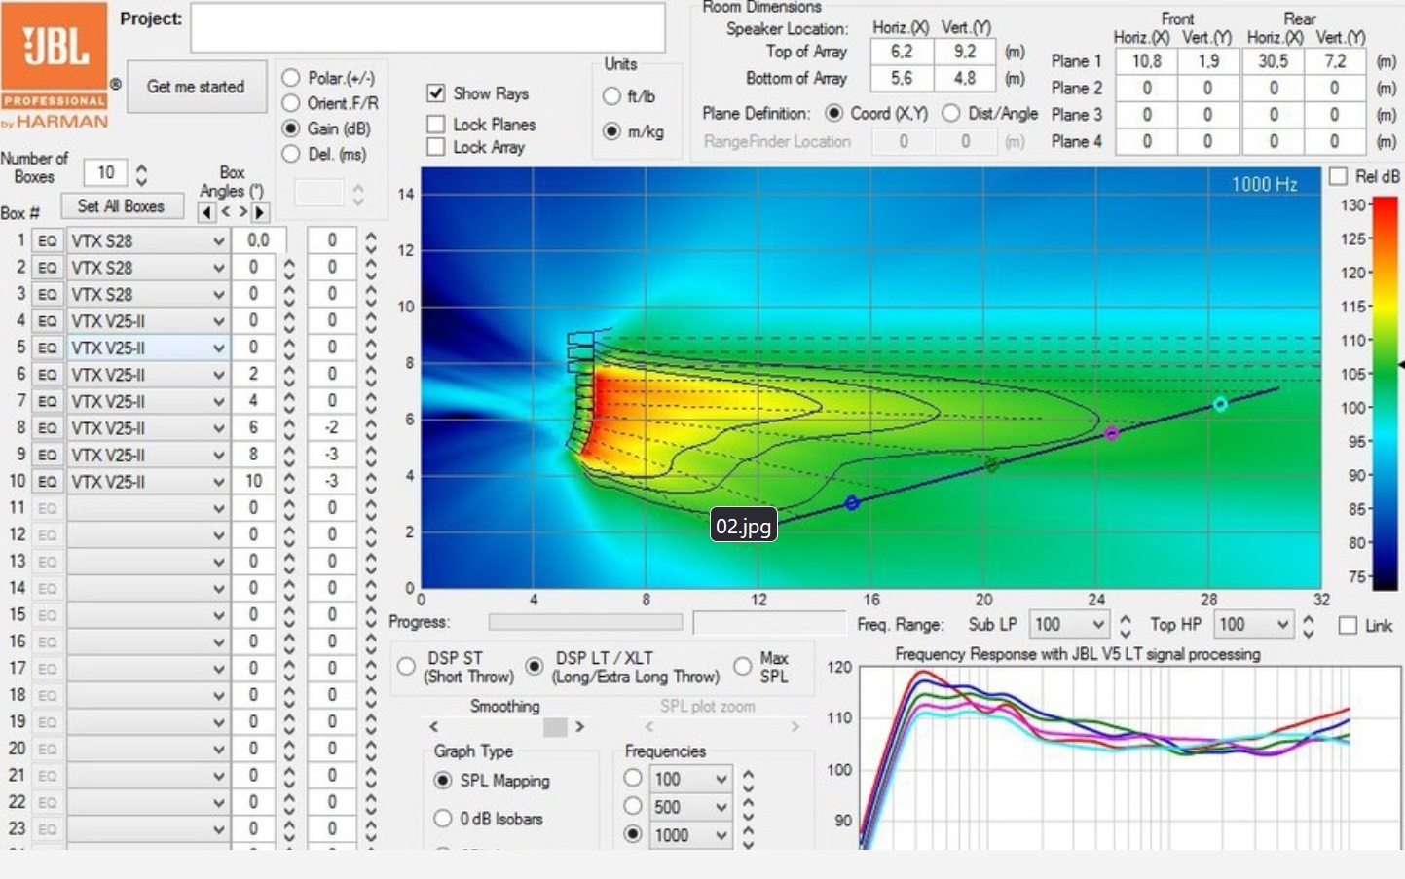Select the green circle marker on the audience plane
1405x879 pixels.
(991, 465)
